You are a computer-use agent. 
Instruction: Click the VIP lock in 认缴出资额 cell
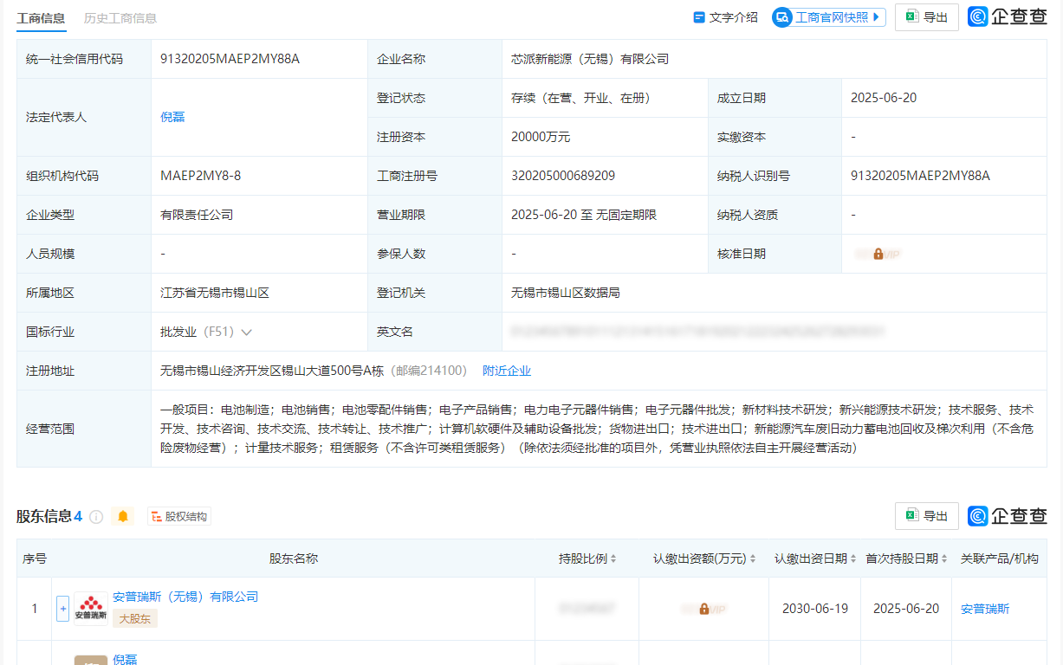704,609
